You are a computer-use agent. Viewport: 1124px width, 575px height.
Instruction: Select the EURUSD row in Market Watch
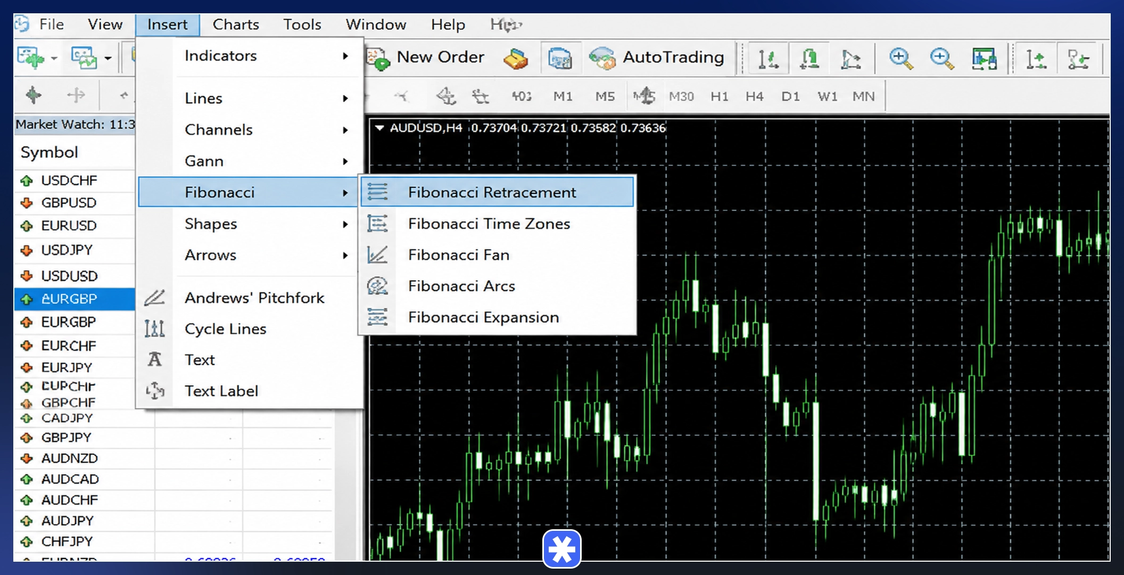pyautogui.click(x=75, y=226)
